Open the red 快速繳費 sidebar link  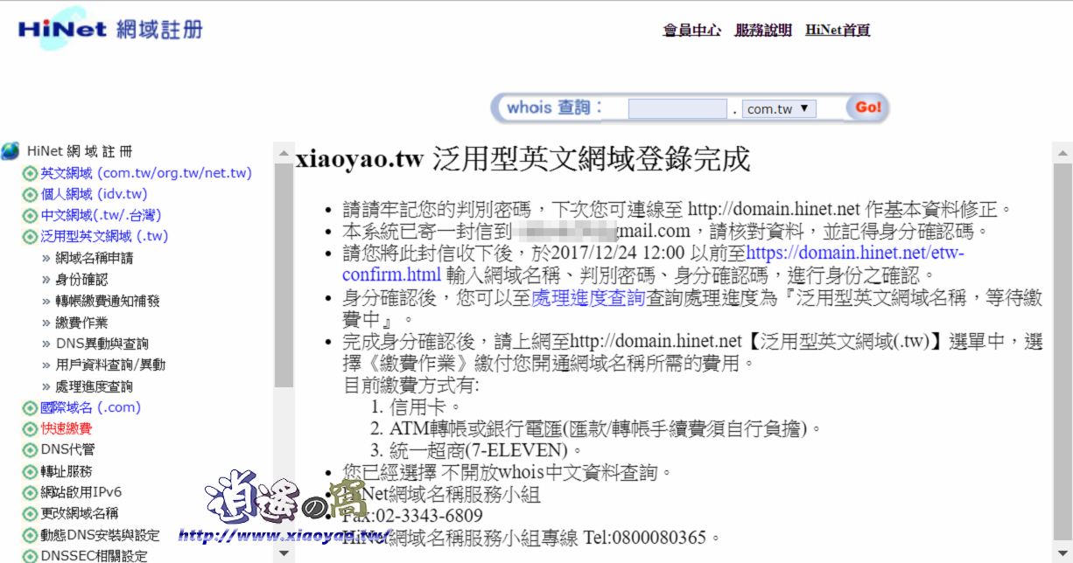tap(66, 428)
